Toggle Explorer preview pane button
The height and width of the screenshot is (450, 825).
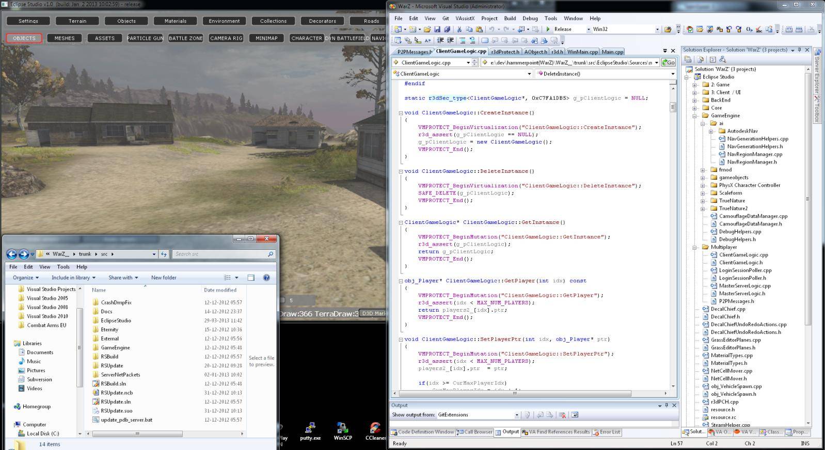tap(251, 278)
